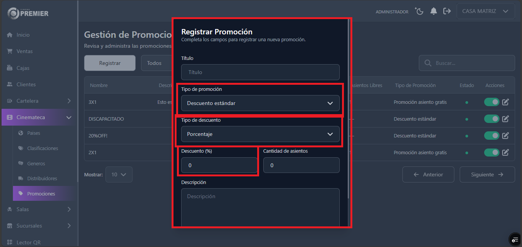
Task: Disable the 3X1 promotion switch
Action: 491,102
